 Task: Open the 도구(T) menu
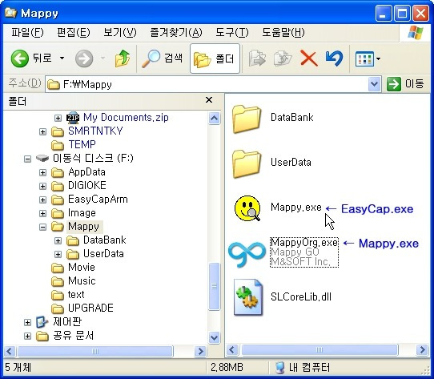pyautogui.click(x=232, y=33)
